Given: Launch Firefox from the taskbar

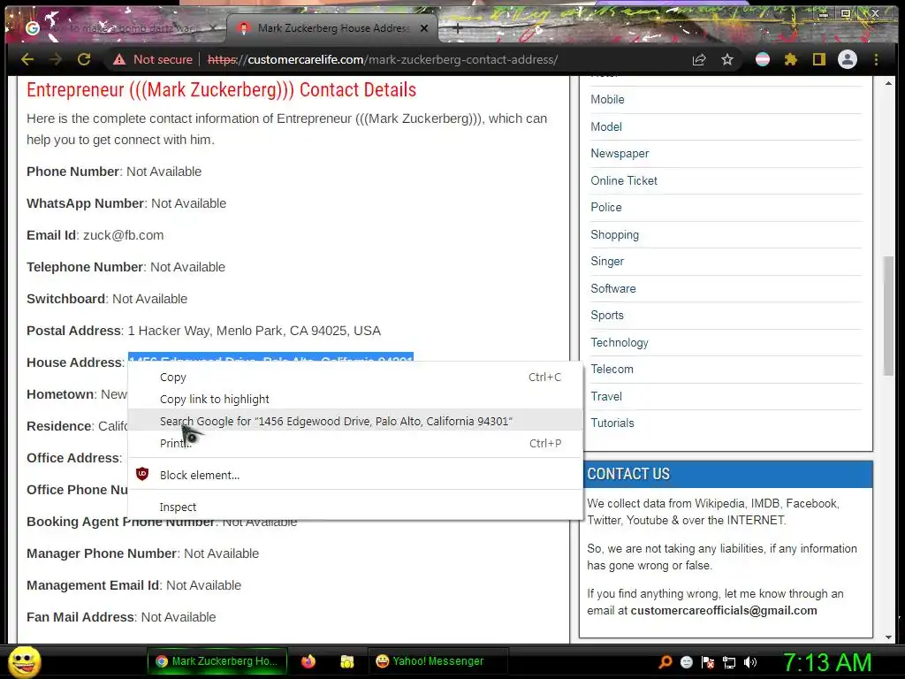Looking at the screenshot, I should click(308, 661).
